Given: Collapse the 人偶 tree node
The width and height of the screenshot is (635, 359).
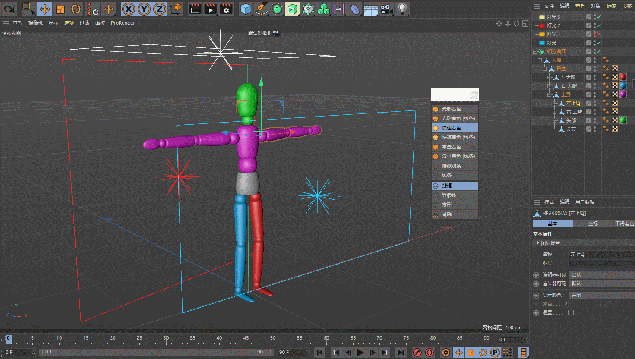Looking at the screenshot, I should [x=540, y=60].
